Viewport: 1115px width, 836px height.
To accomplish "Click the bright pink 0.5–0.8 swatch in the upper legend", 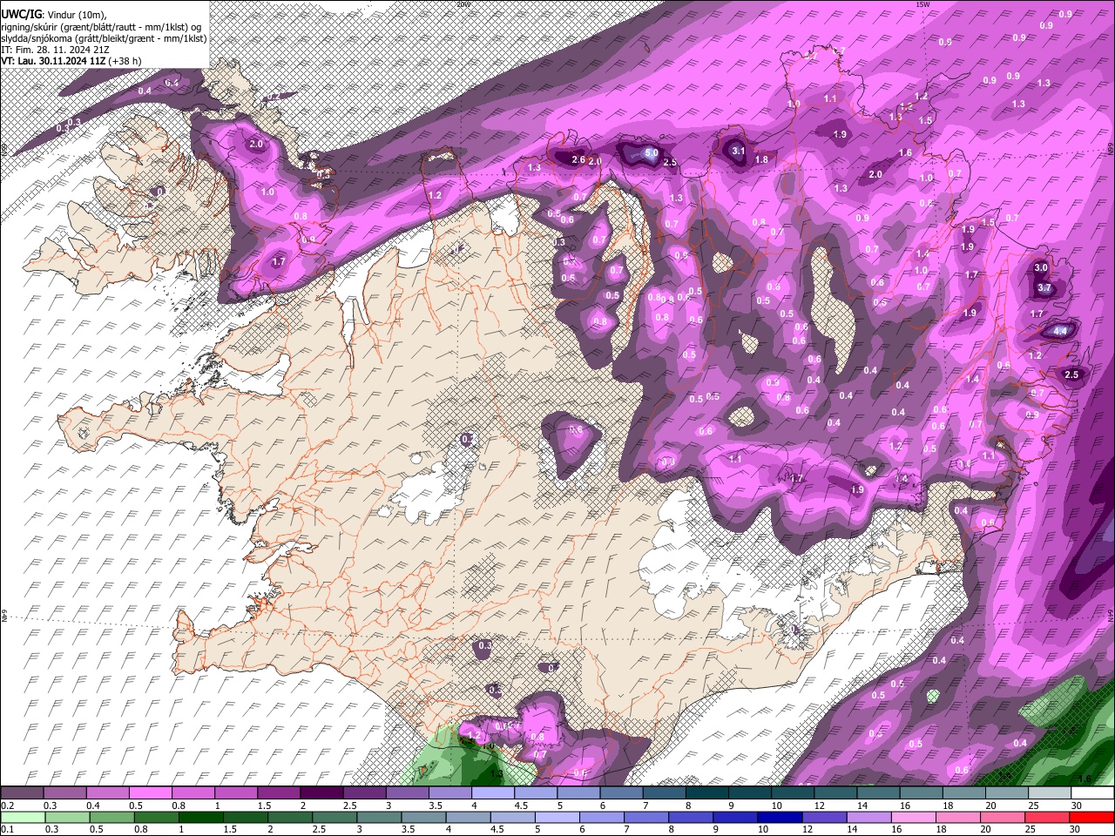I will tap(151, 793).
